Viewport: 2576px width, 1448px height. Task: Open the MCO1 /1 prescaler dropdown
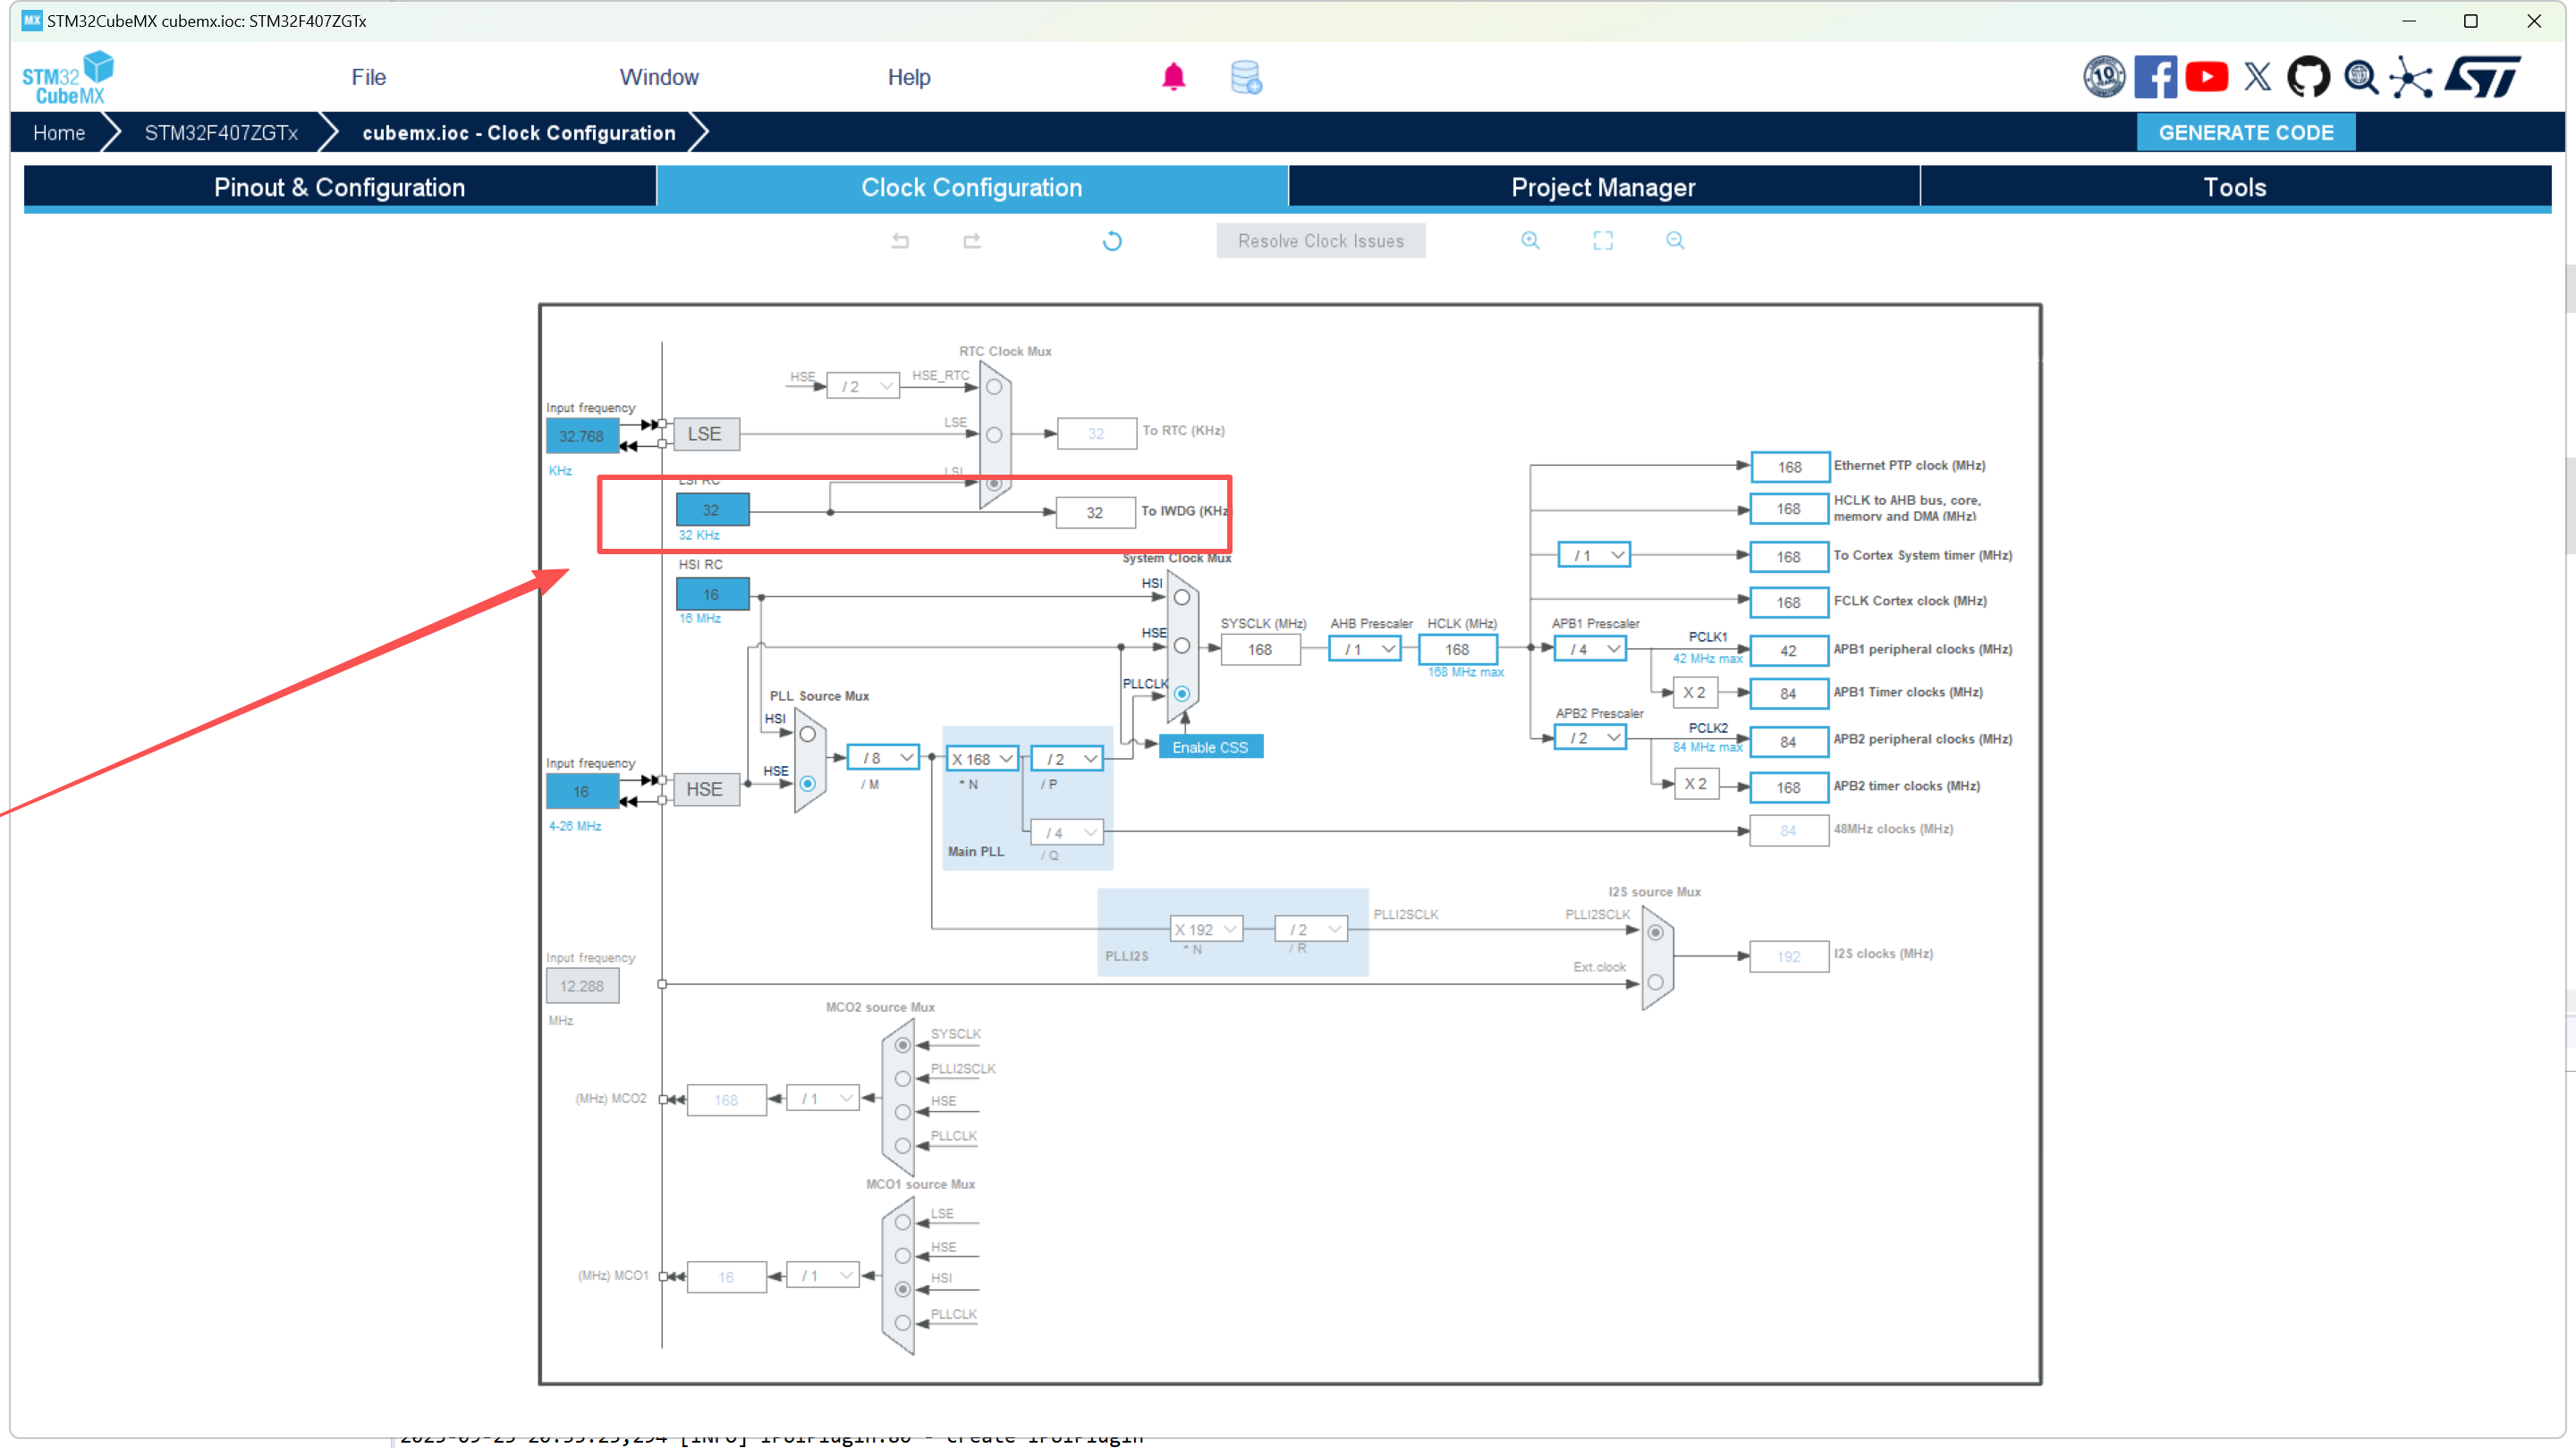tap(823, 1276)
